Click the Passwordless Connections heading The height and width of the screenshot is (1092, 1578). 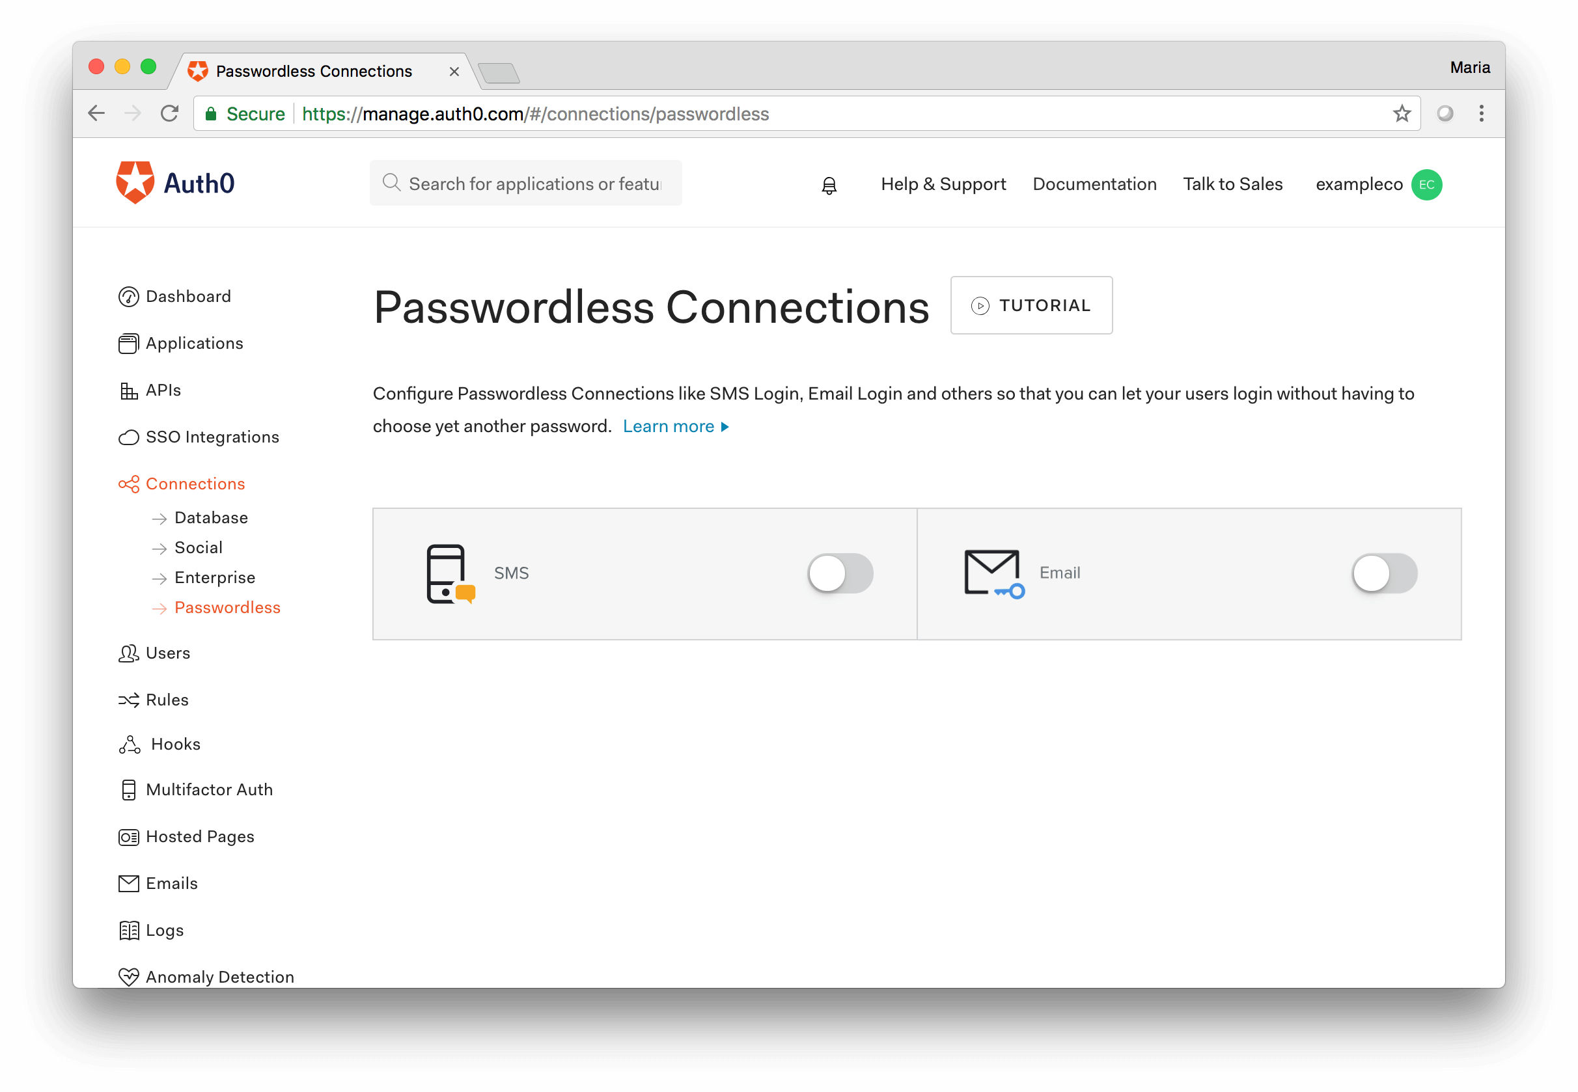coord(651,307)
